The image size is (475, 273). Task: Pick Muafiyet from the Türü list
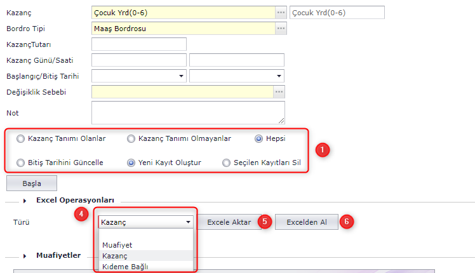[117, 244]
